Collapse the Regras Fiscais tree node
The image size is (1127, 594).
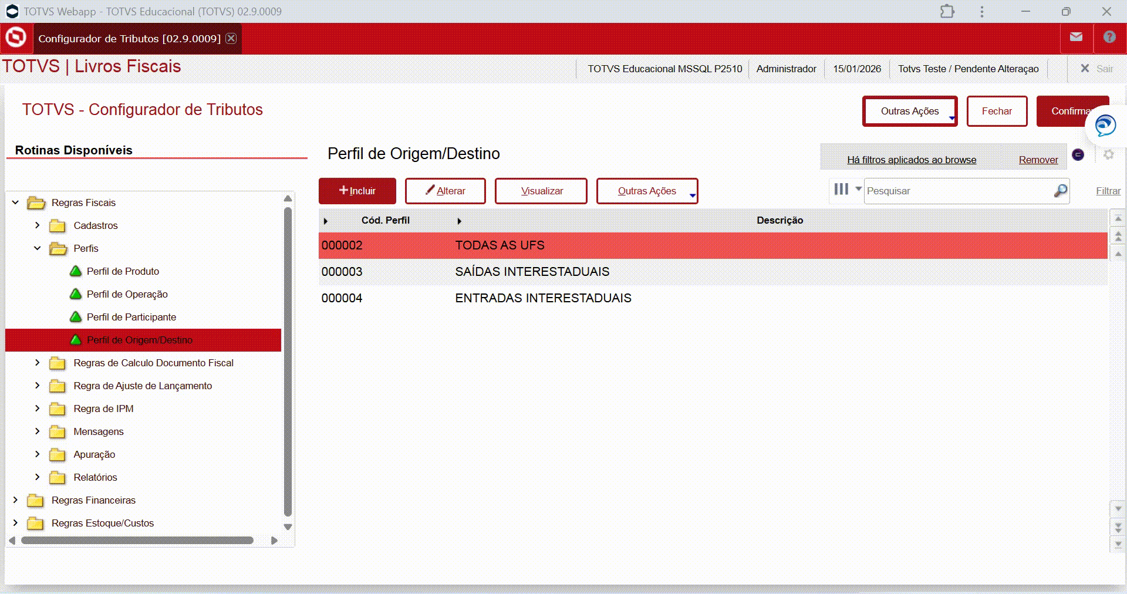click(x=15, y=203)
